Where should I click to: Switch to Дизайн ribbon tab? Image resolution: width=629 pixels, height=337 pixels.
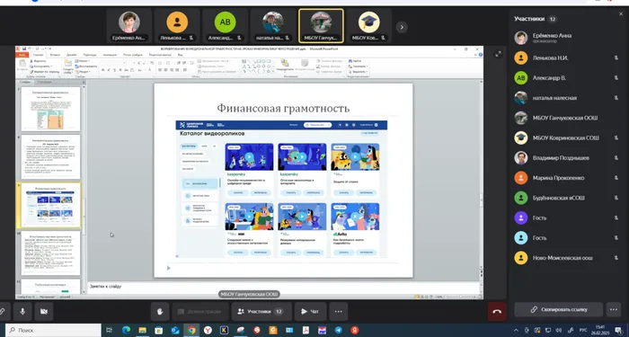[x=71, y=55]
